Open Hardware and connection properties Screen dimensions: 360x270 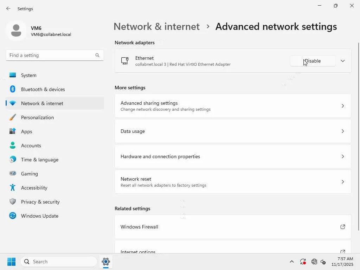[233, 156]
